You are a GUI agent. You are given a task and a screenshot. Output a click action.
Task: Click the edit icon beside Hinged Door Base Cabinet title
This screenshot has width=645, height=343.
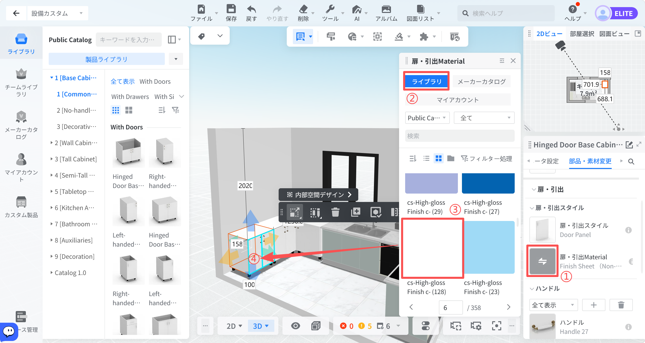coord(629,145)
